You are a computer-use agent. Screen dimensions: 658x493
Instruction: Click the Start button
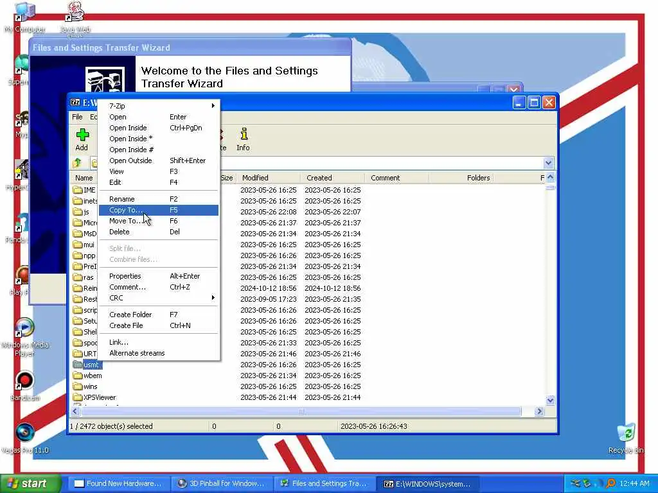(30, 484)
